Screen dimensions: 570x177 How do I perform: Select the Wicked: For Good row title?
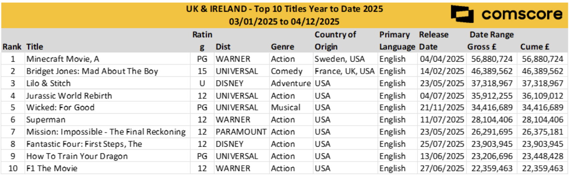[x=61, y=108]
